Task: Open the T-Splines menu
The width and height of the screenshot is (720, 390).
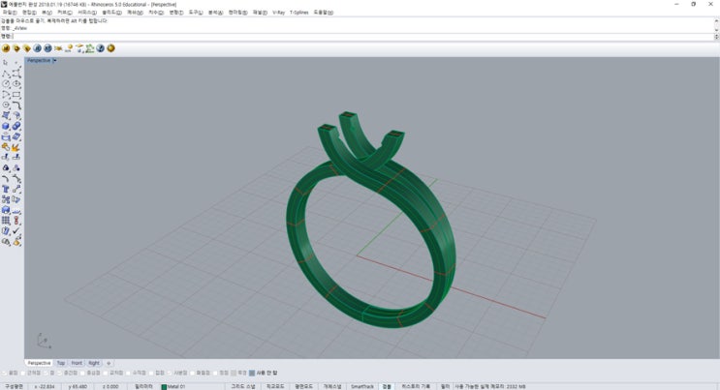Action: [x=298, y=13]
